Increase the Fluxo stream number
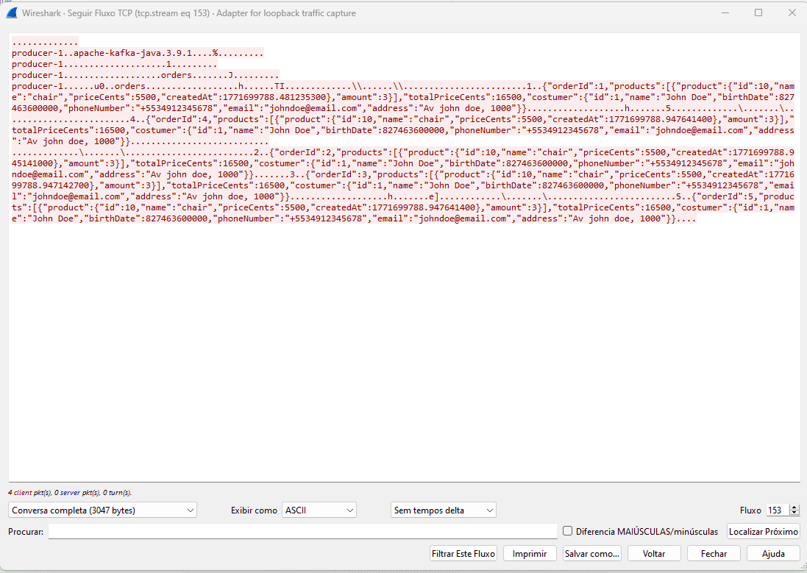807x573 pixels. coord(794,507)
